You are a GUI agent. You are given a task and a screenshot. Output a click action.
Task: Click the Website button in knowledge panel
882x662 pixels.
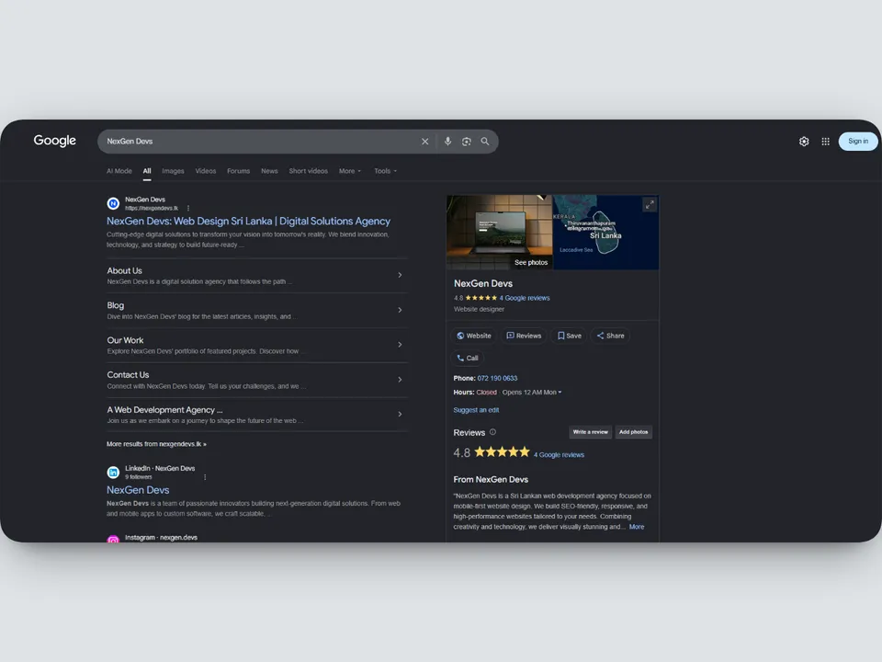click(474, 337)
